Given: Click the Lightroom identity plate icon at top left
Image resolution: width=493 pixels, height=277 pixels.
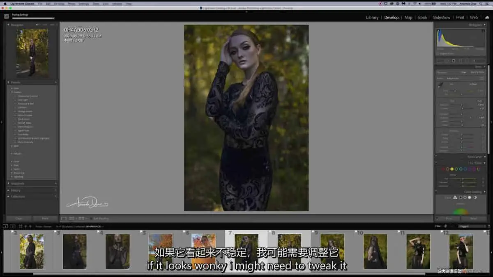Looking at the screenshot, I should [6, 16].
